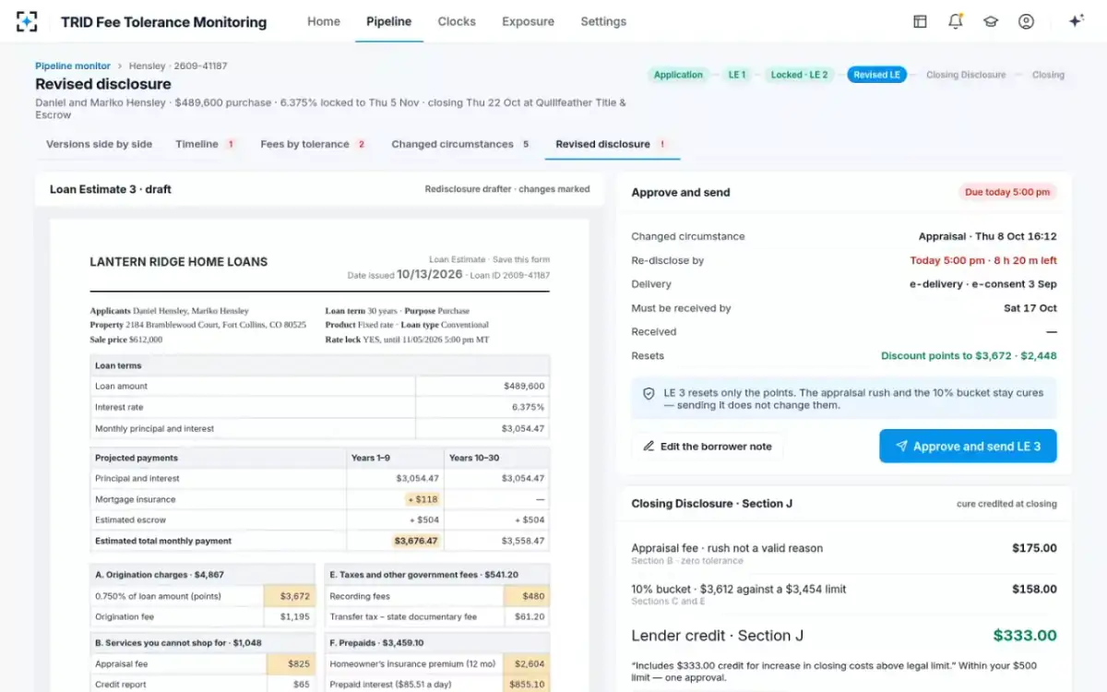The height and width of the screenshot is (692, 1107).
Task: Click highlighted $3,672 points value
Action: pos(289,596)
